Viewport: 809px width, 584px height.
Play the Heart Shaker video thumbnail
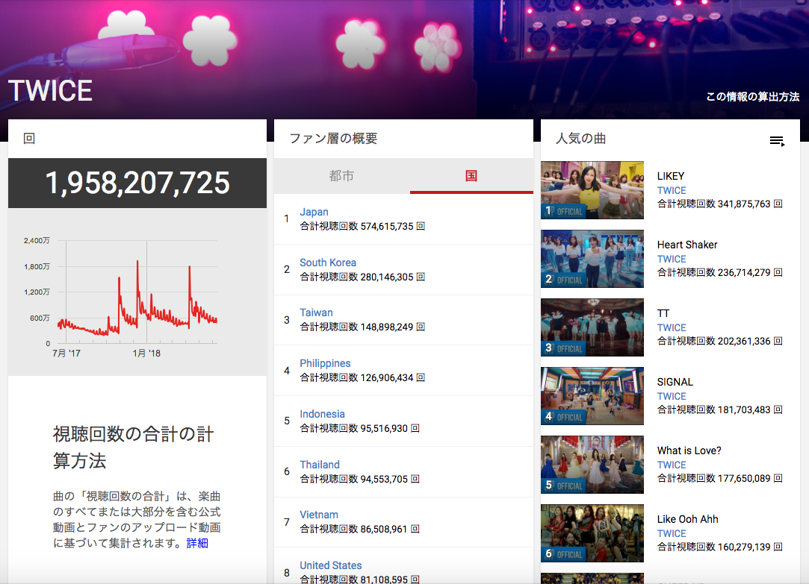tap(592, 259)
